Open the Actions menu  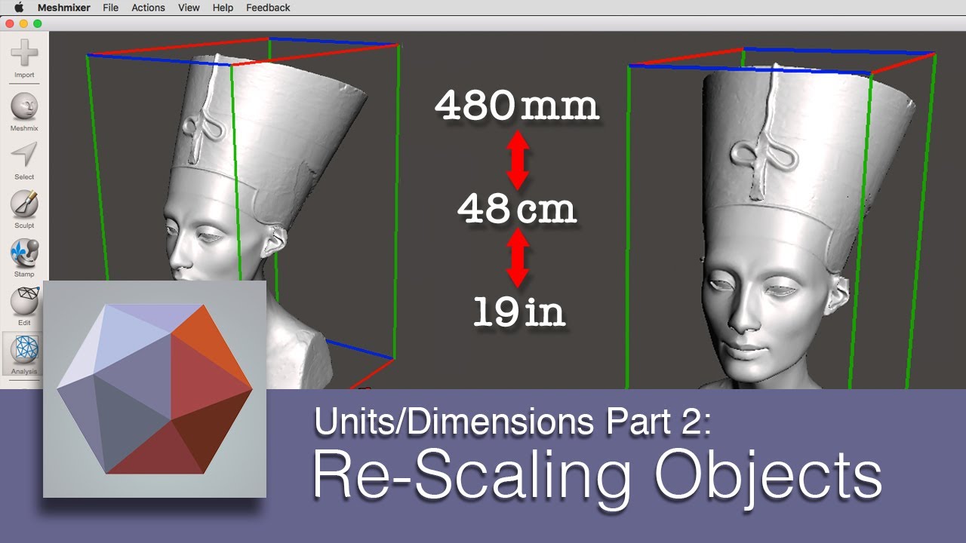(148, 8)
